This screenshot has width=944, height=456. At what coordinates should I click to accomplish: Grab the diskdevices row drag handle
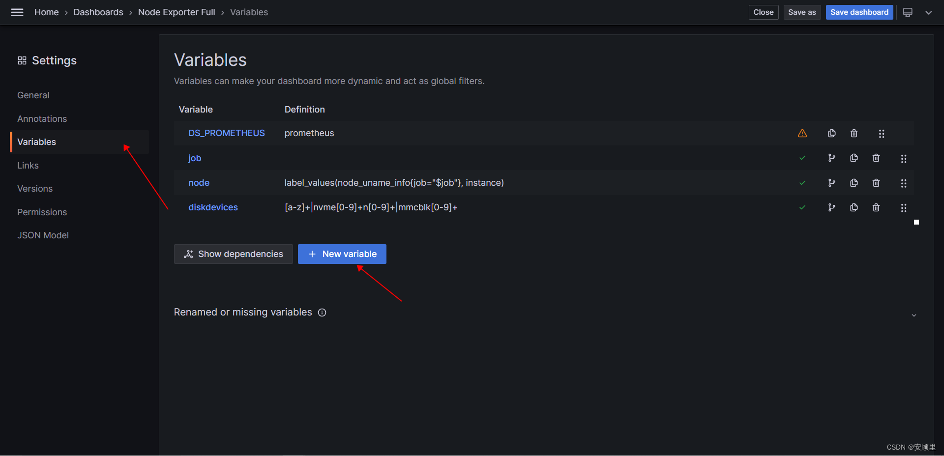[x=904, y=208]
